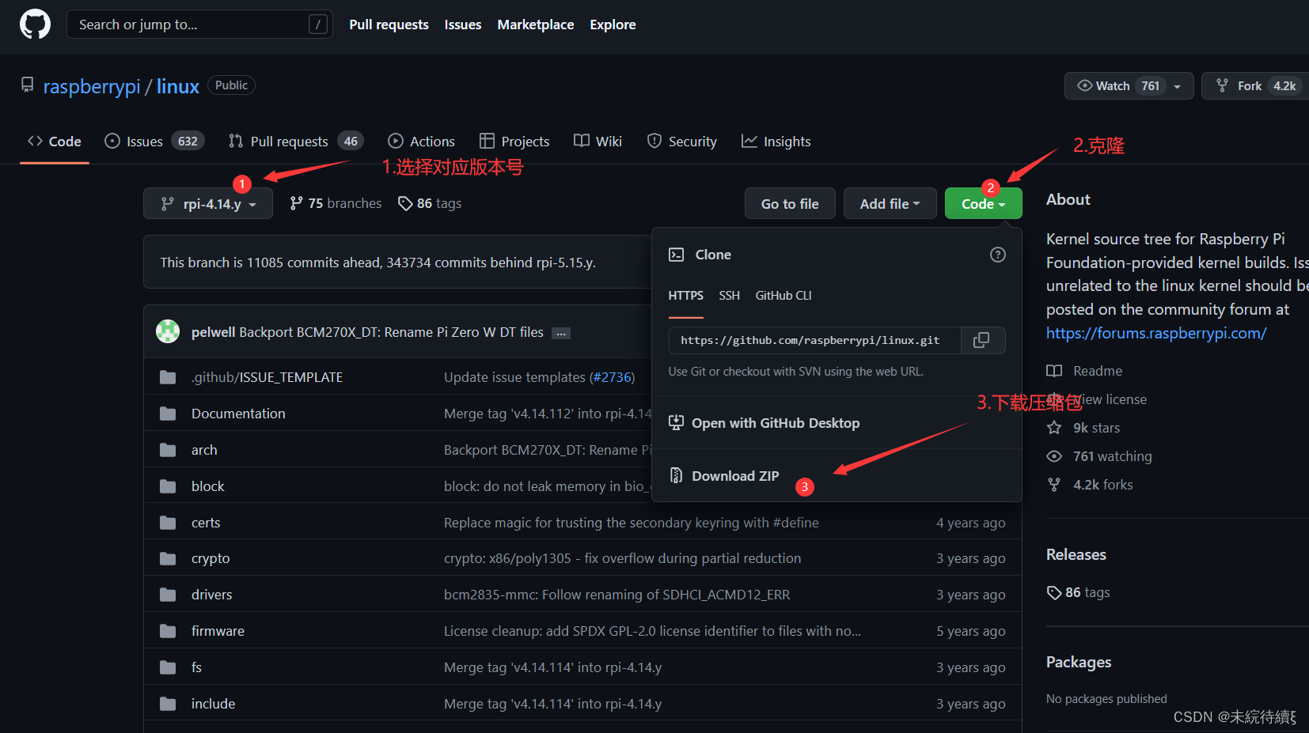Click the clone URL text field
Screen dimensions: 1309x733
click(x=815, y=340)
